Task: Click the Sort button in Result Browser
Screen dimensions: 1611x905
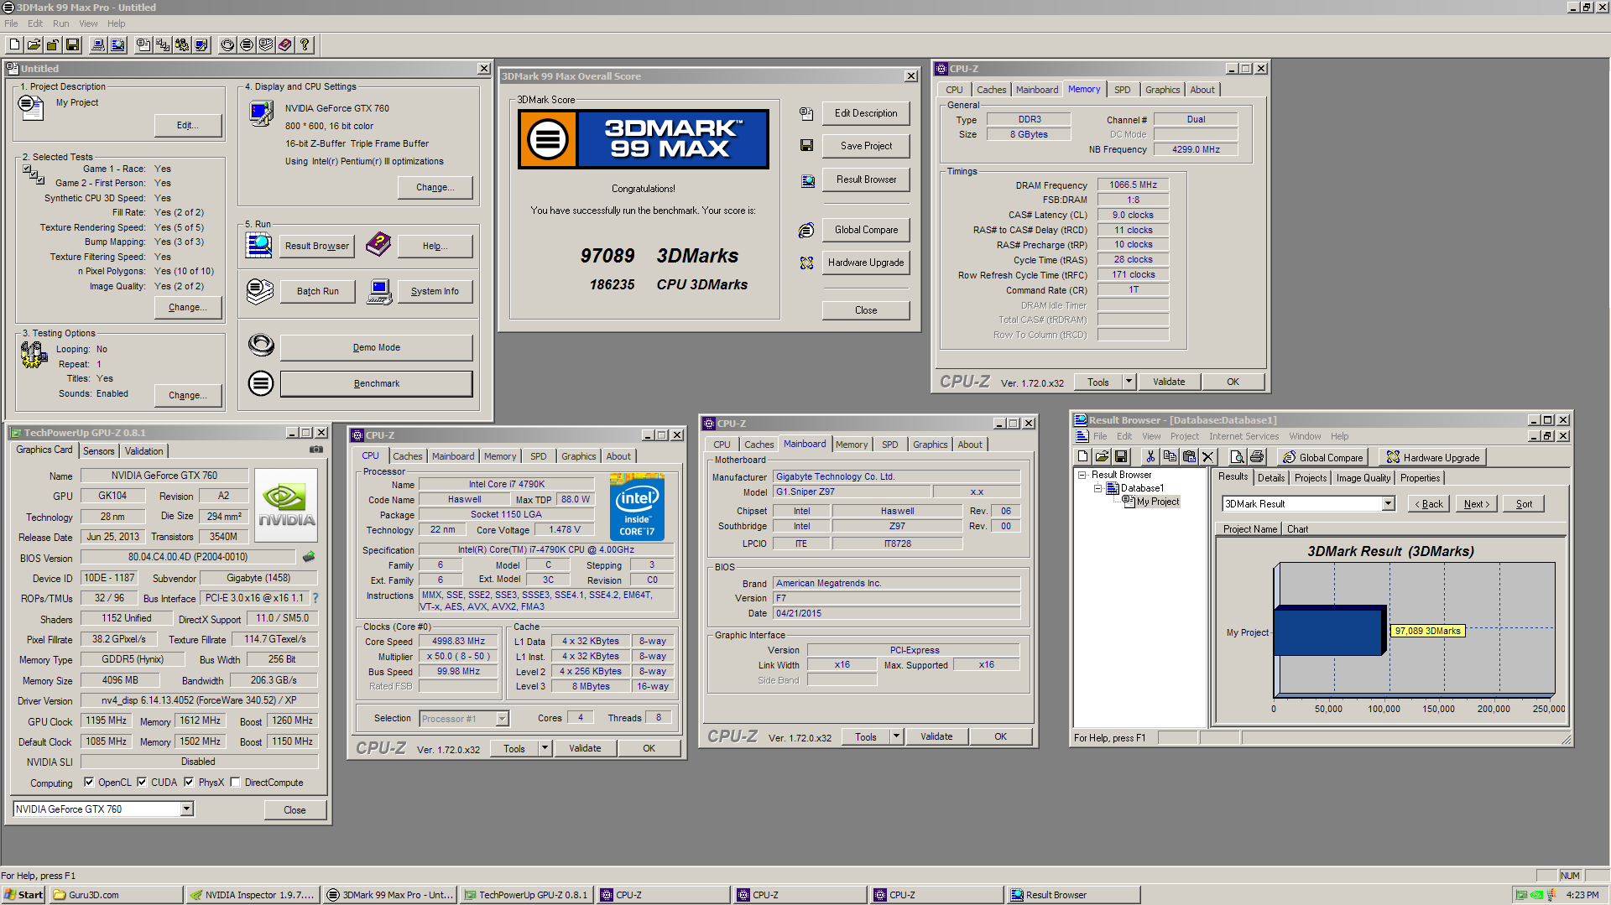Action: (1524, 504)
